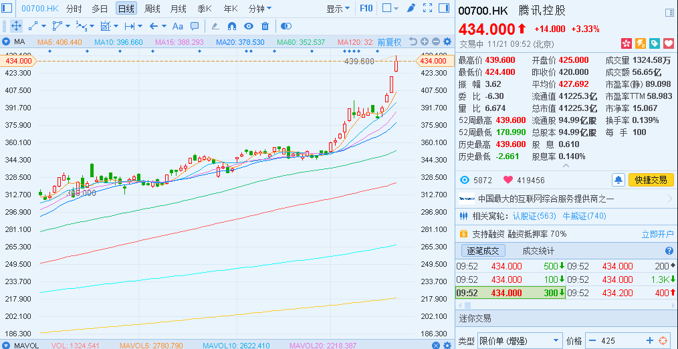Screen dimensions: 678x349
Task: Enter fullscreen chart mode
Action: [427, 8]
